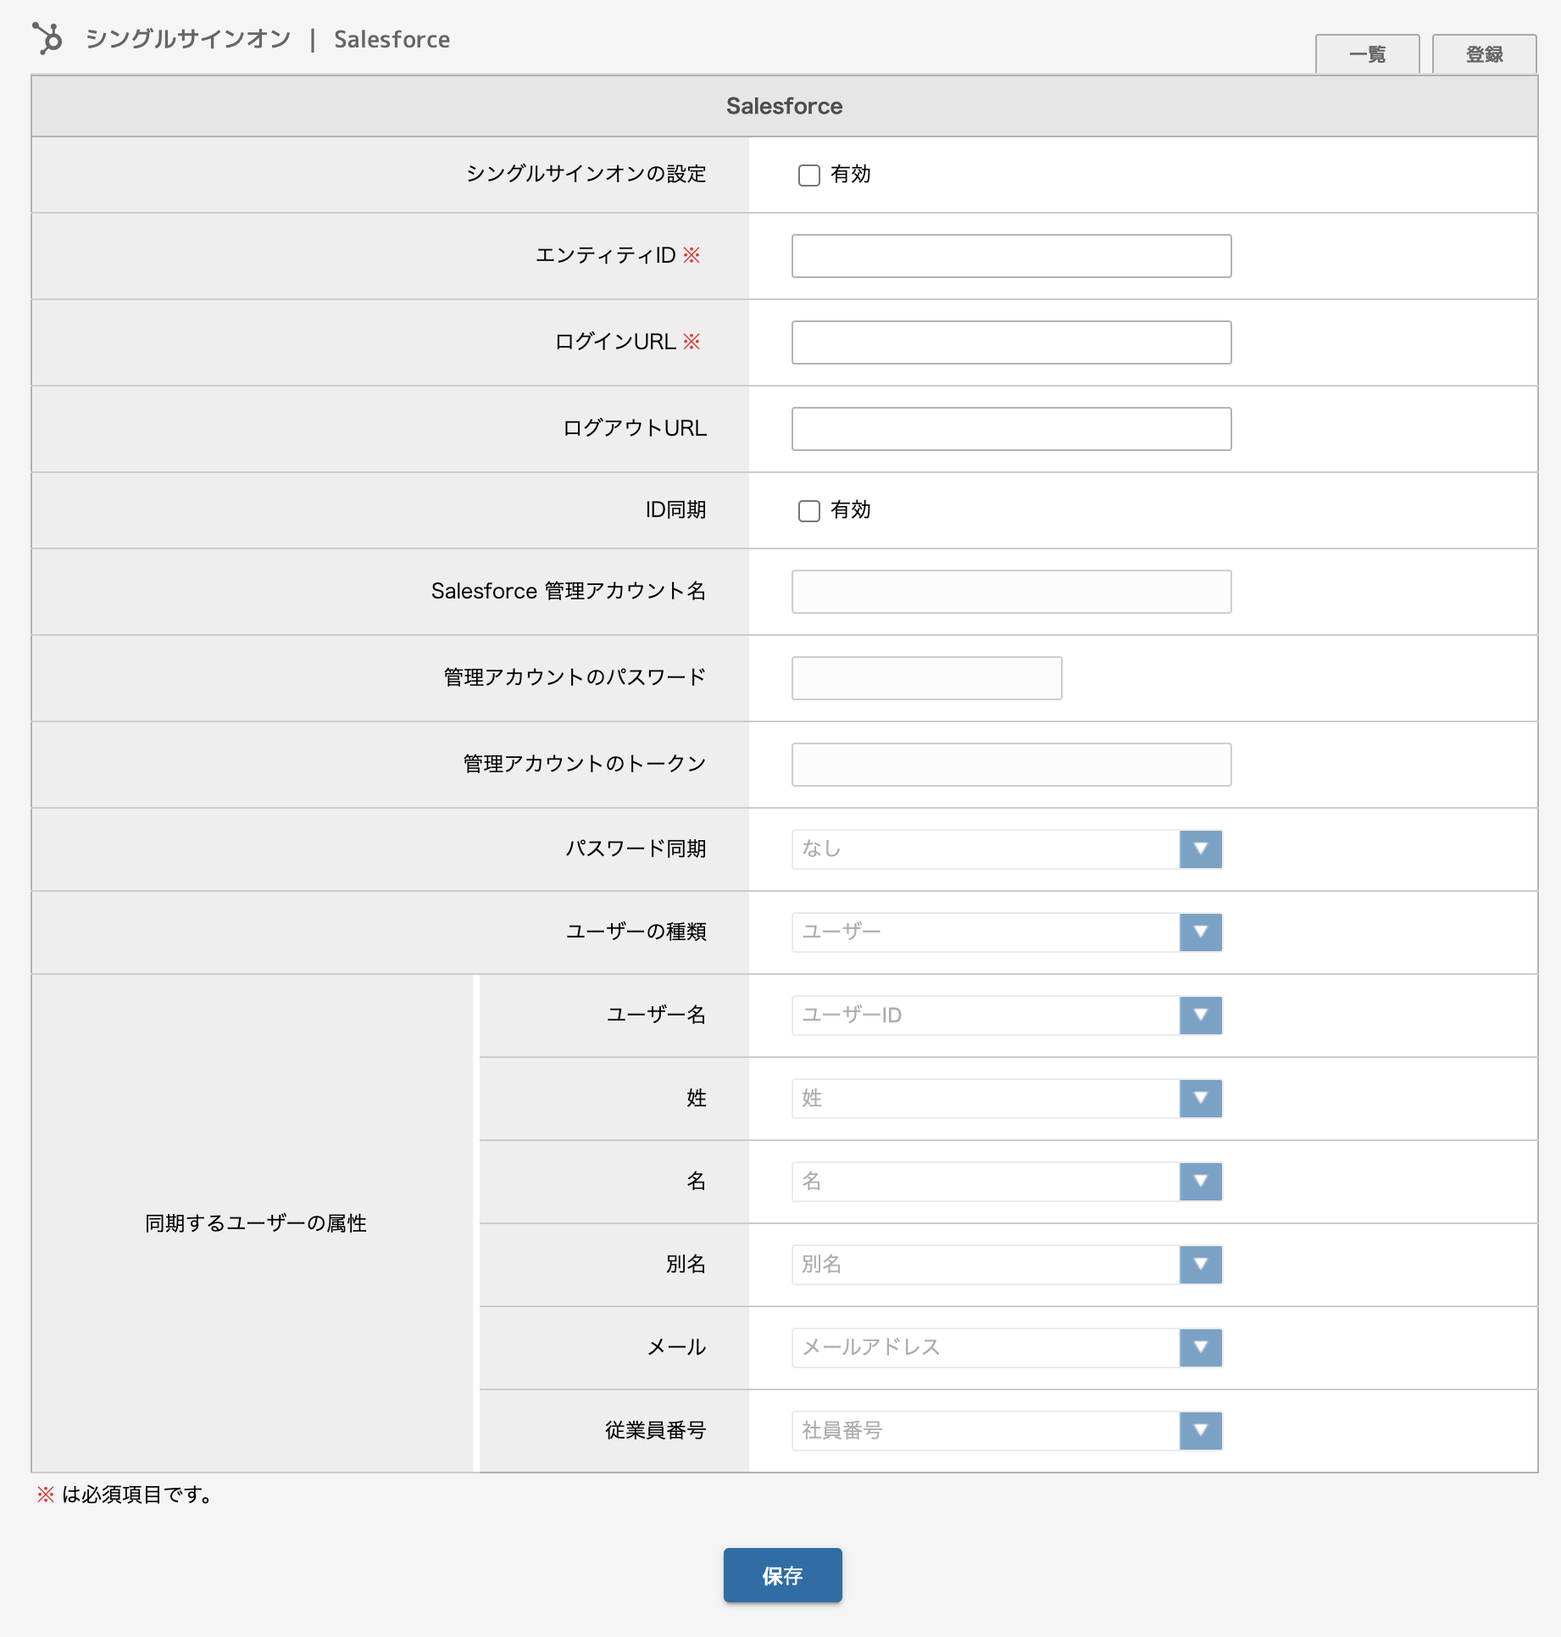Click the ログインURL input field

[1011, 342]
